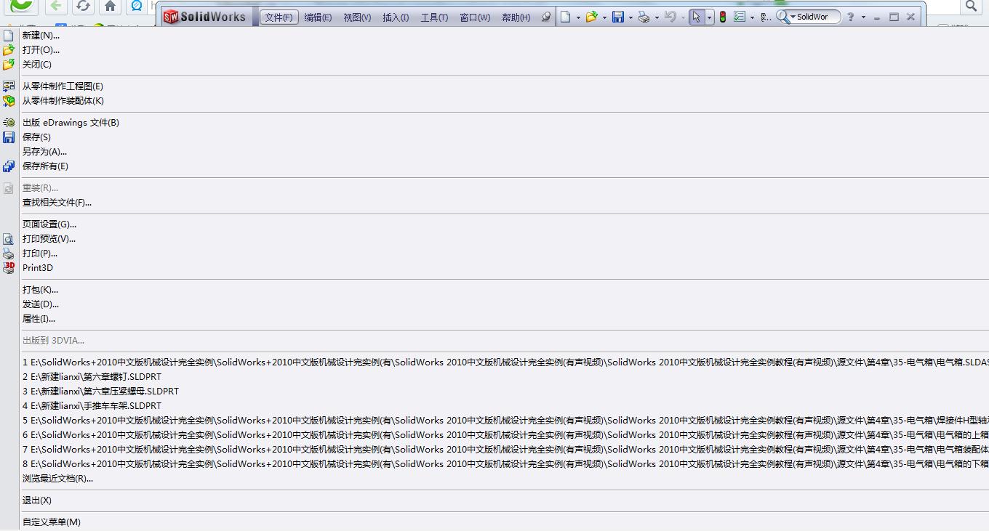
Task: Click the Print toolbar icon
Action: pyautogui.click(x=644, y=17)
